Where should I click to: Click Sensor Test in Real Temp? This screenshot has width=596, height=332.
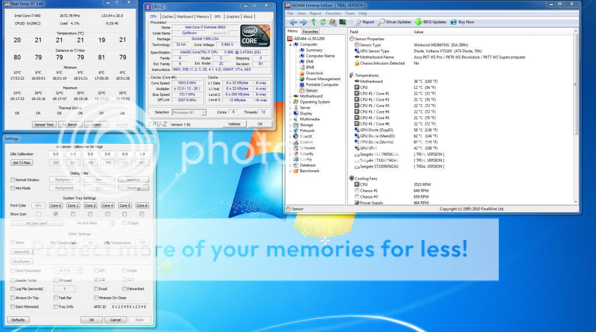click(44, 124)
